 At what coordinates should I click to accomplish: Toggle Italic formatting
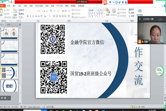30,16
